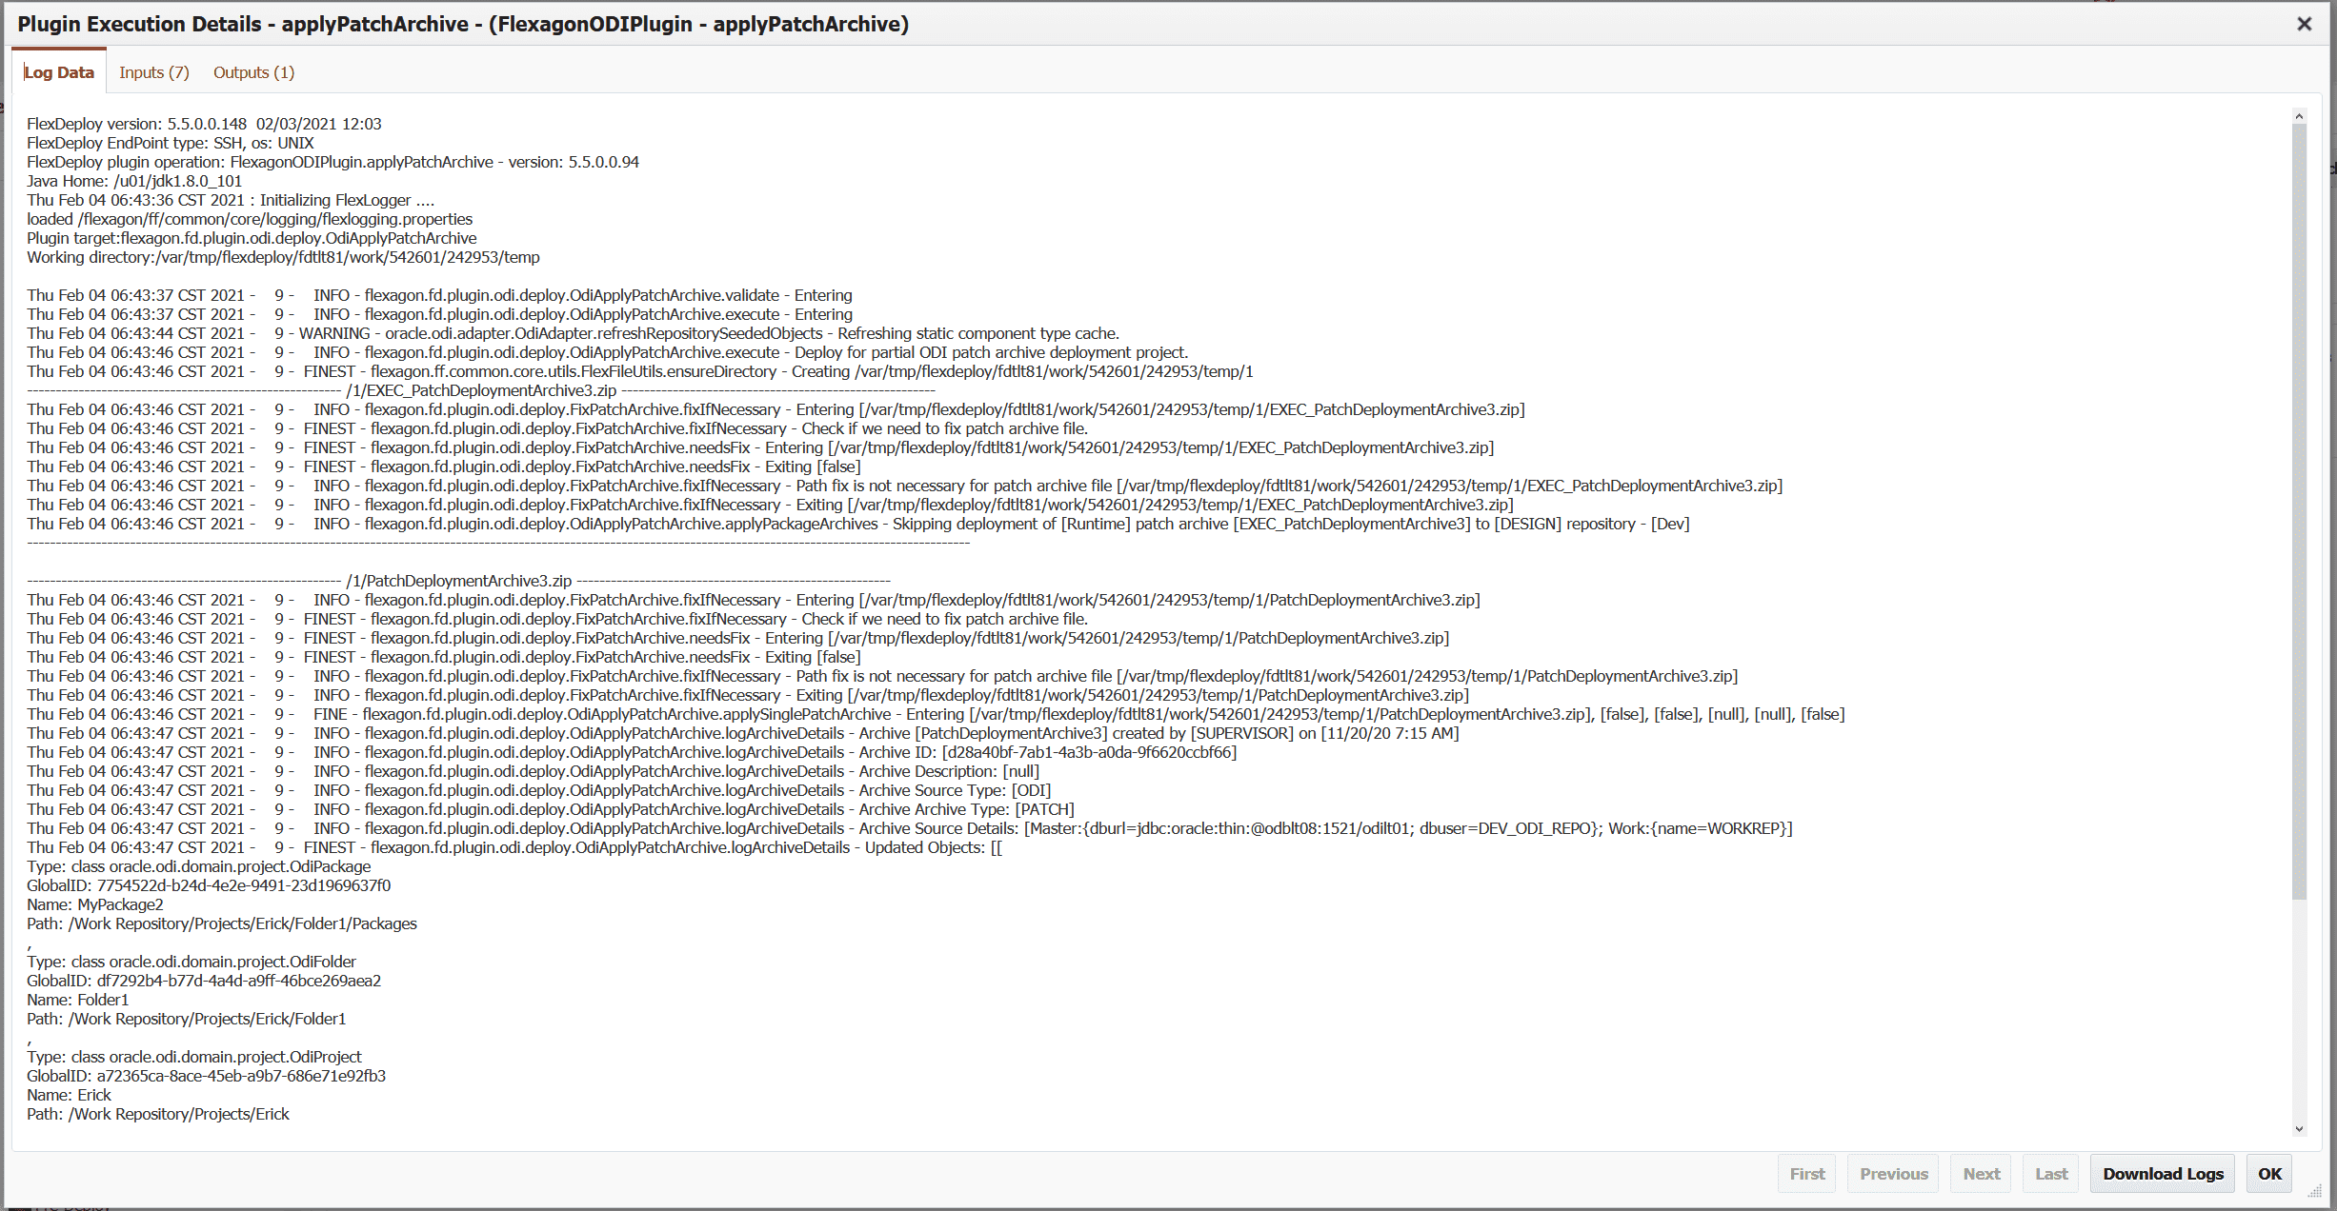Click the 'applySinglePatchArchive - Entering' FINE line
Screen dimensions: 2337x1211
click(936, 714)
